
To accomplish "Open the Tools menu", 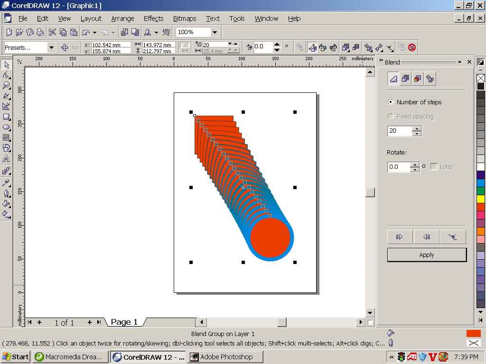I will coord(237,18).
